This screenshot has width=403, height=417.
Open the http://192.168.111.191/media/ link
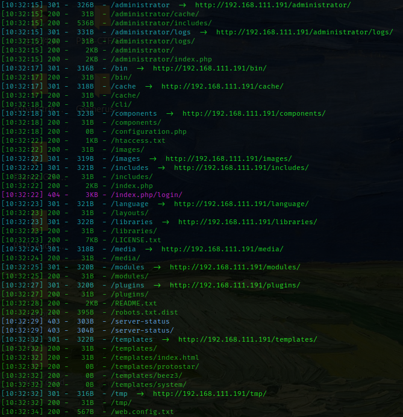click(x=222, y=249)
